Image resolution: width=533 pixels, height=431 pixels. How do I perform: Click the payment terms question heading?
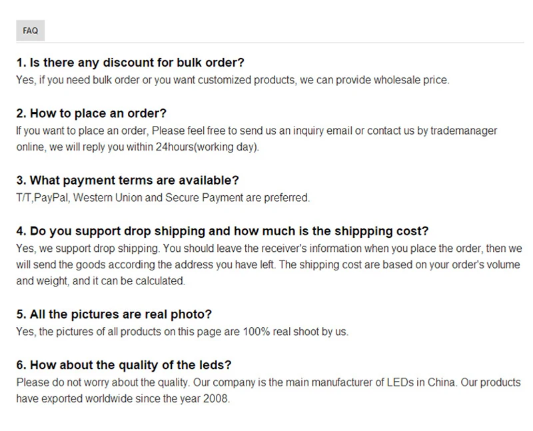[127, 181]
